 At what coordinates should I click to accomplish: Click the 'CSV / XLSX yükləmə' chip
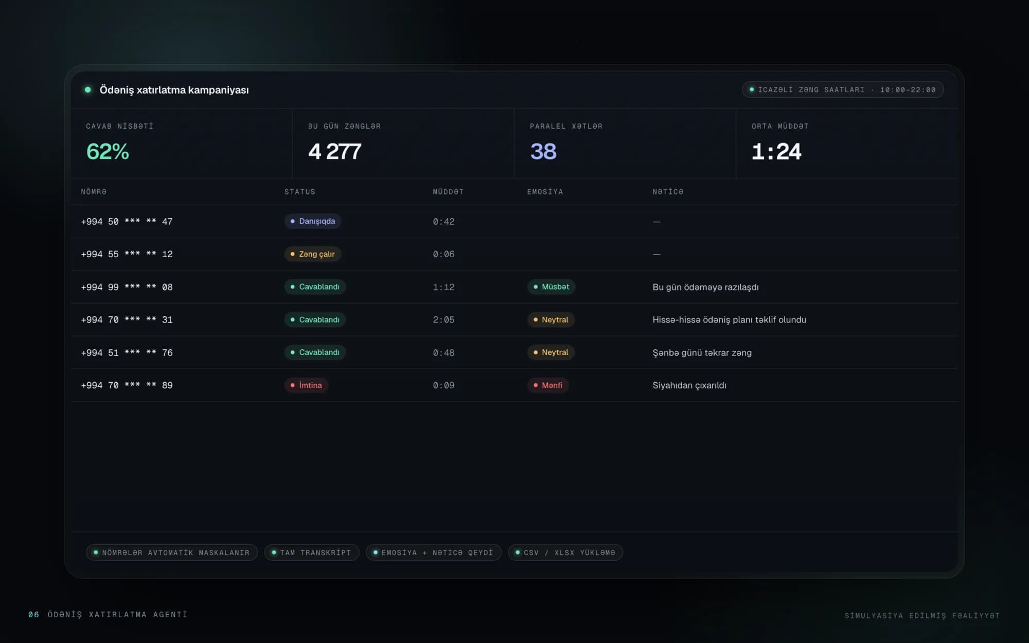coord(565,552)
